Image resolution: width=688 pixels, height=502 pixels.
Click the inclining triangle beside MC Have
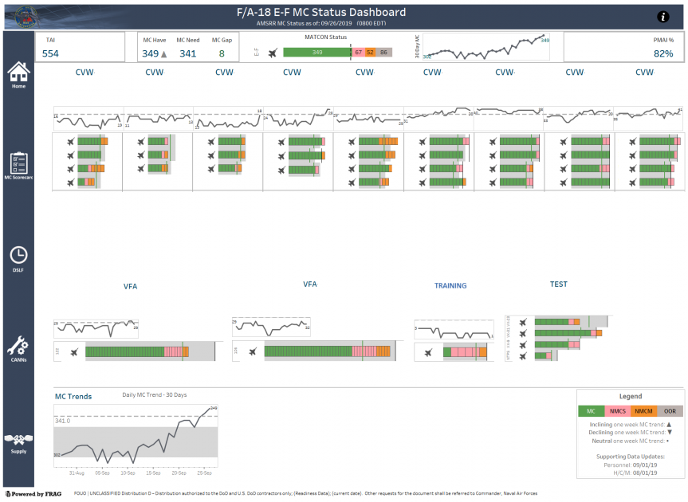point(164,54)
